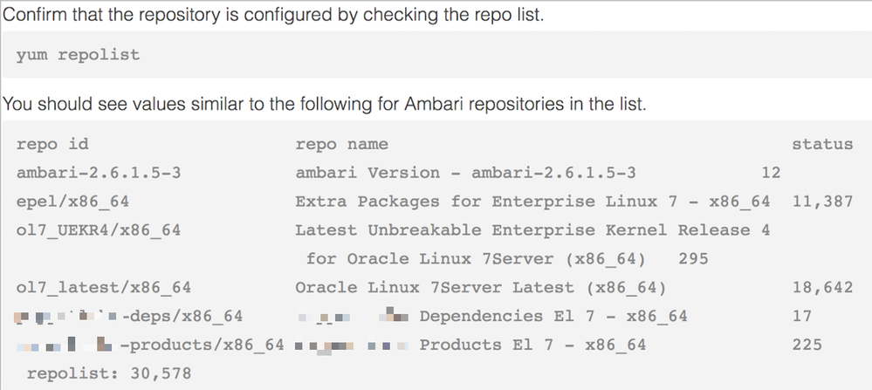Click the 'repo name' column header

(x=341, y=144)
